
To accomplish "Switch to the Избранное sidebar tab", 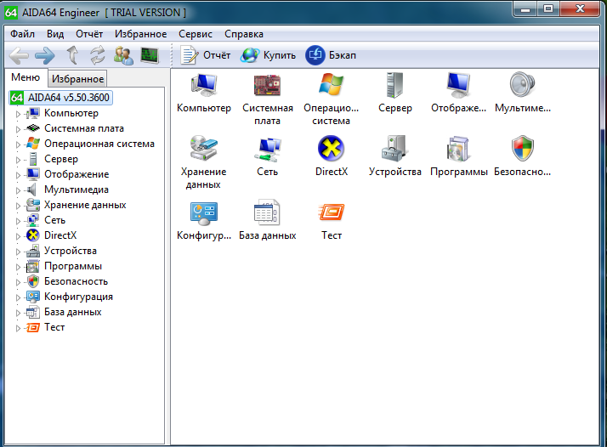I will click(x=77, y=79).
